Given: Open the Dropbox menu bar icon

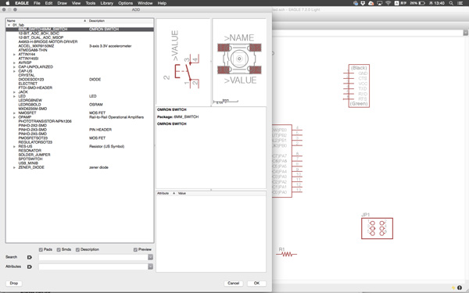Looking at the screenshot, I should click(x=363, y=3).
